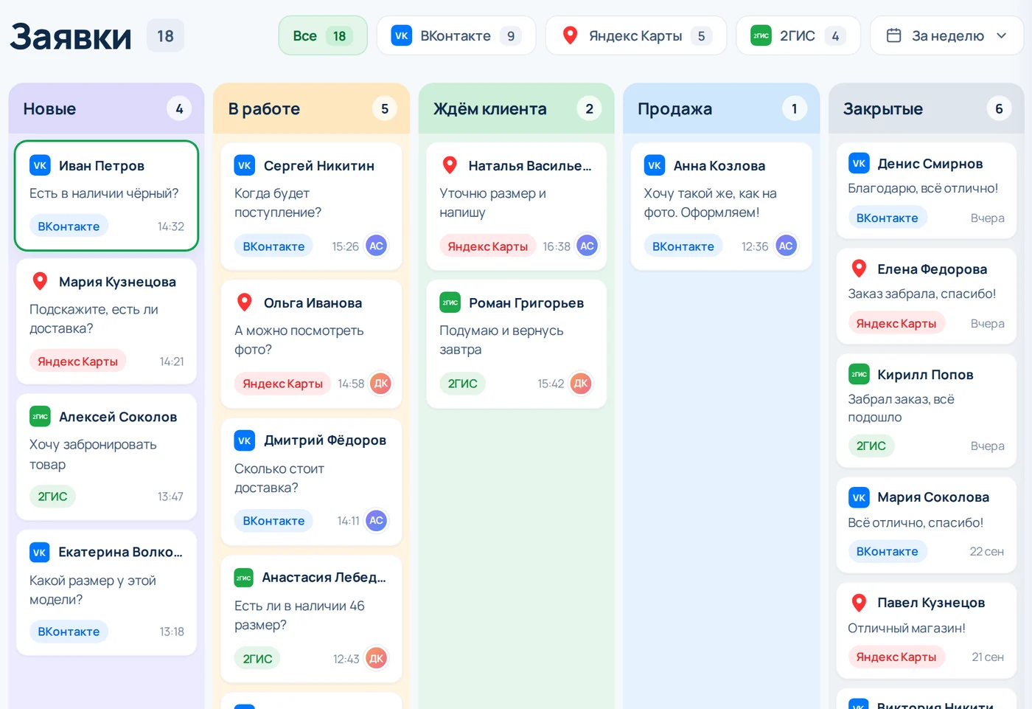Viewport: 1032px width, 709px height.
Task: Click the count badge 6 in Закрытые column
Action: 999,108
